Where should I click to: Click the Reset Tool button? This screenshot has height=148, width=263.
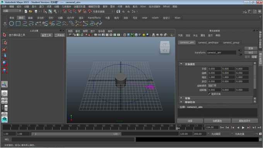click(x=47, y=35)
